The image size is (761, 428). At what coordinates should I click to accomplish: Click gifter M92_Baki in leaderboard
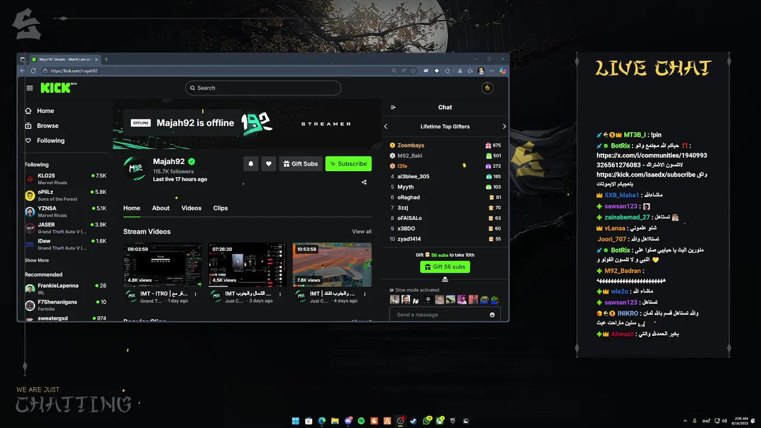(410, 156)
